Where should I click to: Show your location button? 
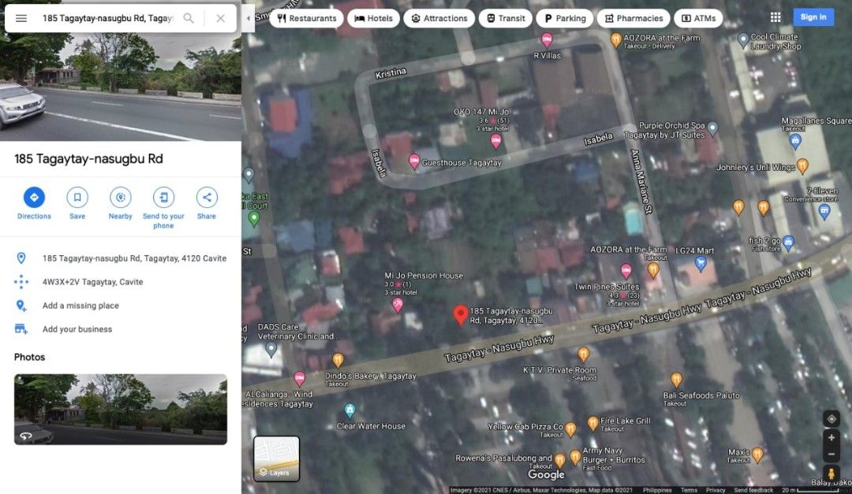point(831,419)
